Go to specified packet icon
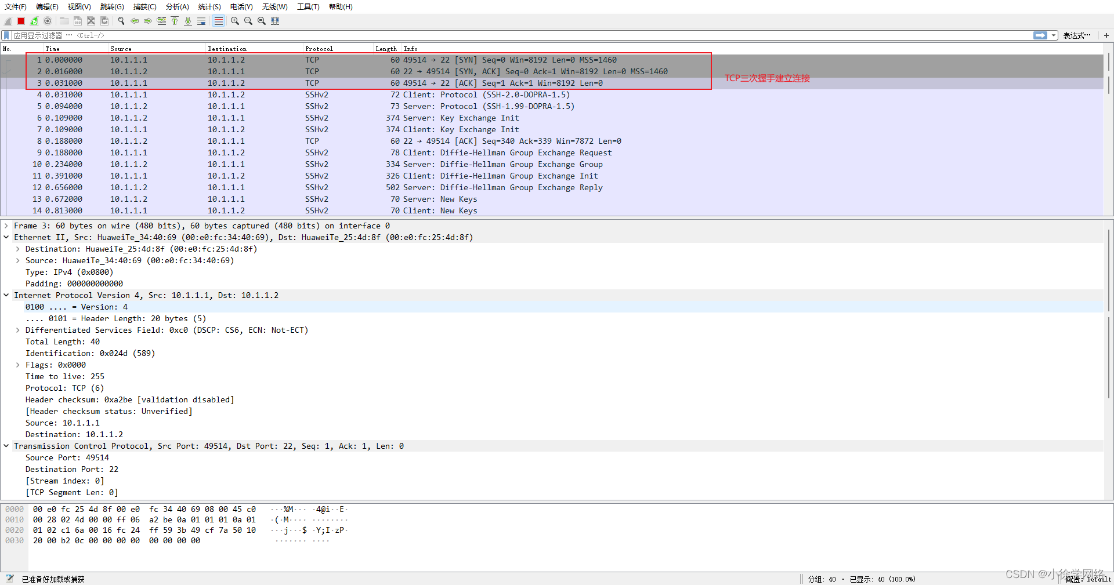 (161, 21)
